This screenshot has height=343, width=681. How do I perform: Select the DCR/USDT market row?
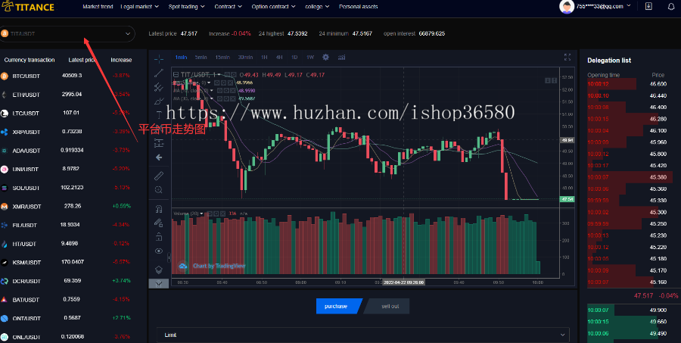(x=72, y=281)
